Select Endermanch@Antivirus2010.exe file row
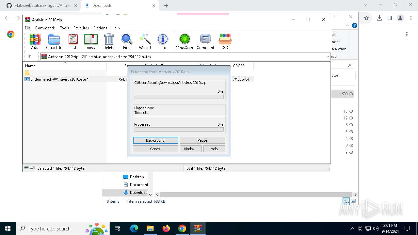The height and width of the screenshot is (235, 418). [x=139, y=79]
